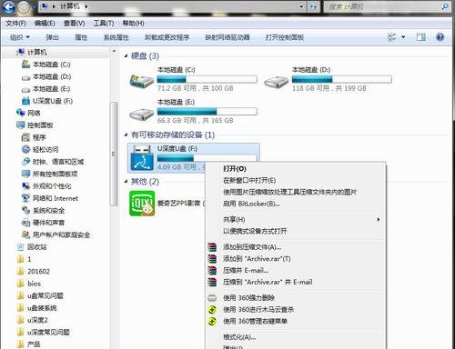
Task: Select the U深度U盘 (F:) USB drive icon
Action: coord(142,158)
